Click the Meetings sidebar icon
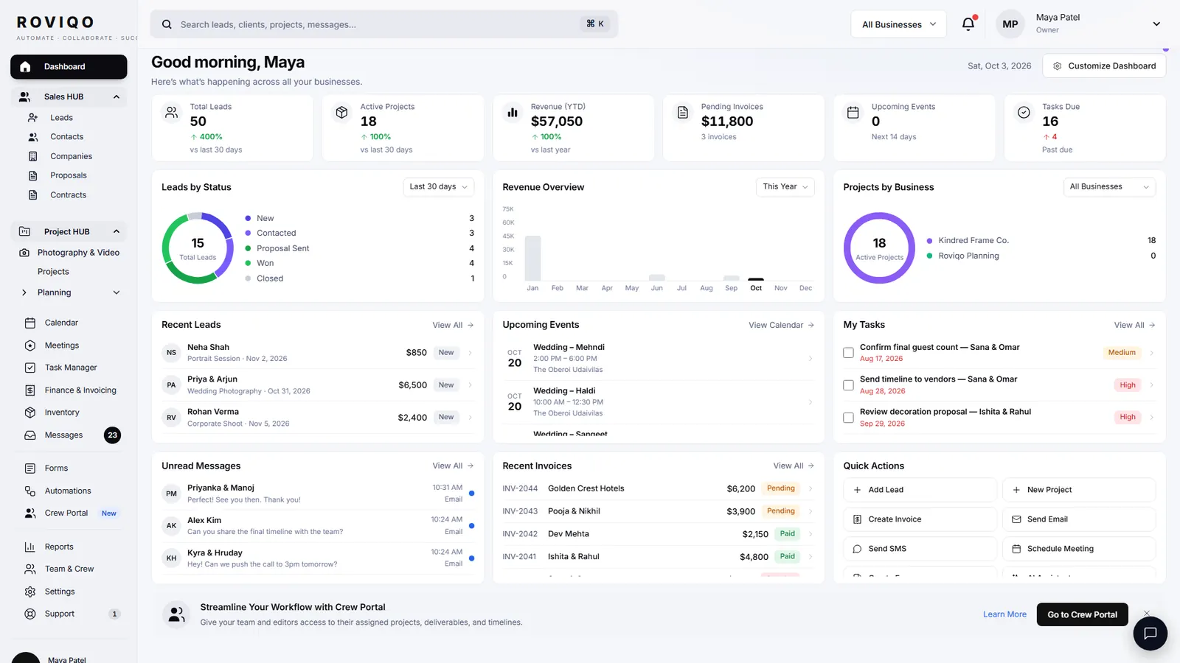This screenshot has height=663, width=1180. coord(30,345)
